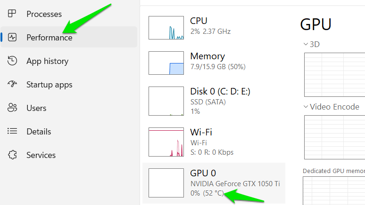Click the Processes sidebar icon
365x205 pixels.
point(13,14)
